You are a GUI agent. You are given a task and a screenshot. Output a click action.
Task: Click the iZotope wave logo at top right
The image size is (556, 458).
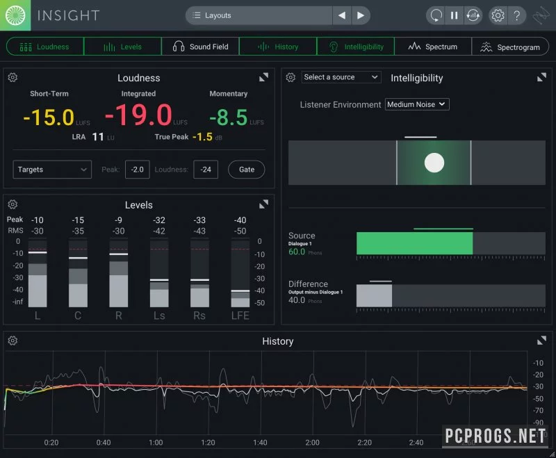pyautogui.click(x=541, y=15)
